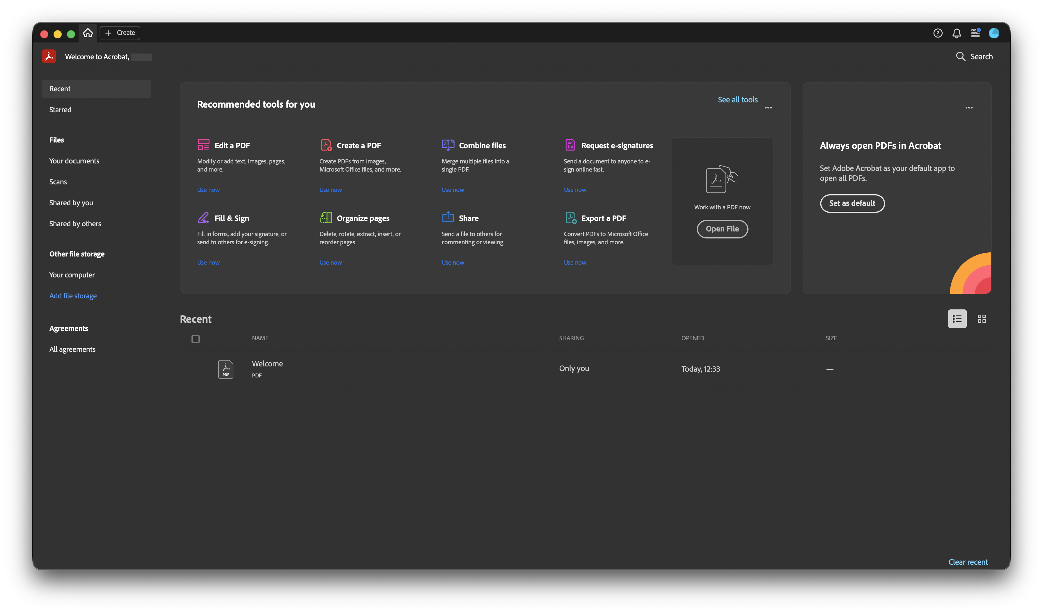Sort Recent list by the OPENED column
This screenshot has height=613, width=1043.
[692, 338]
